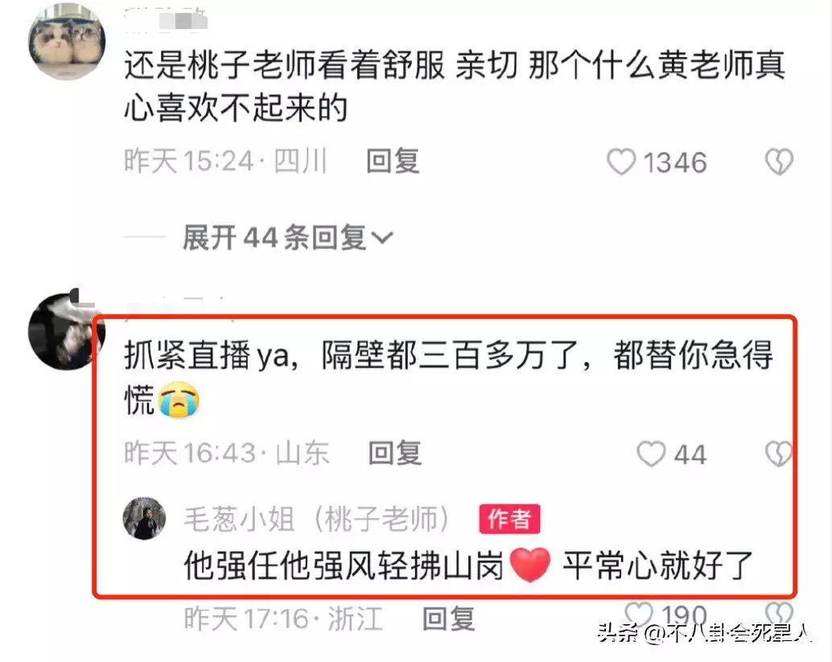Dislike the comment from 四川 with broken heart

point(779,162)
